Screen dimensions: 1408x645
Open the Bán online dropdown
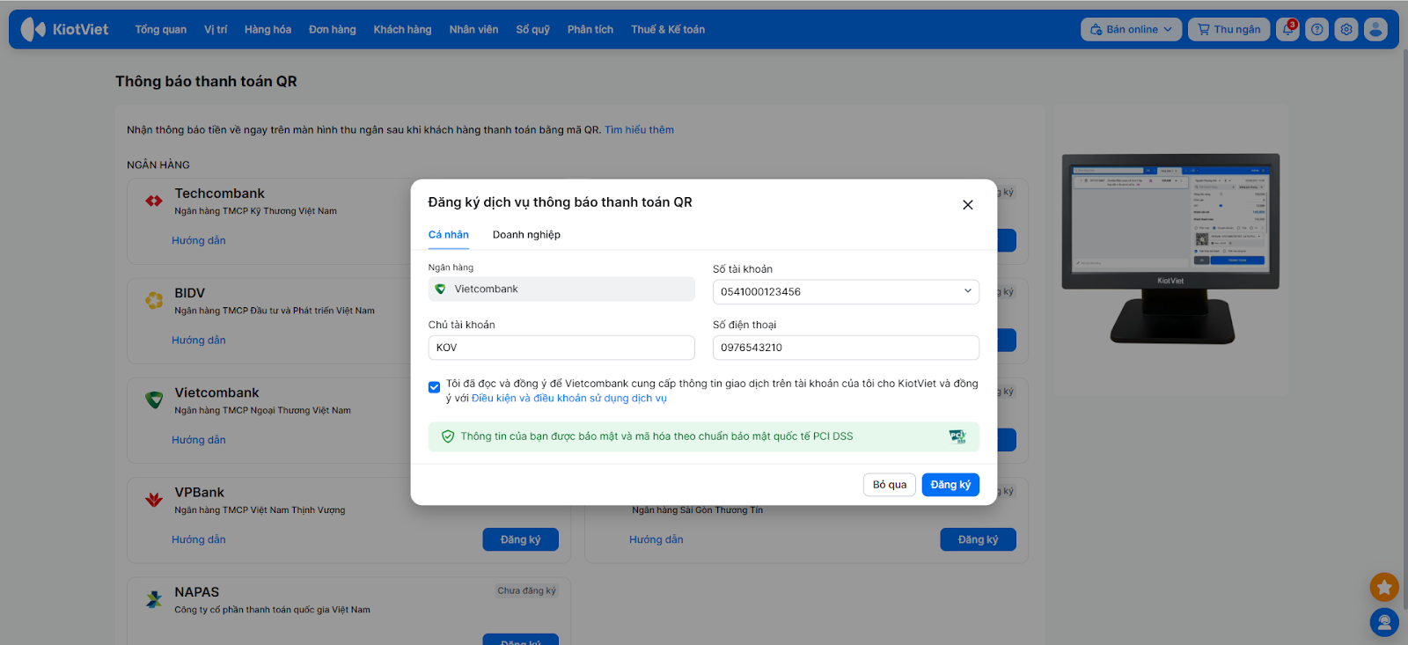(x=1131, y=30)
